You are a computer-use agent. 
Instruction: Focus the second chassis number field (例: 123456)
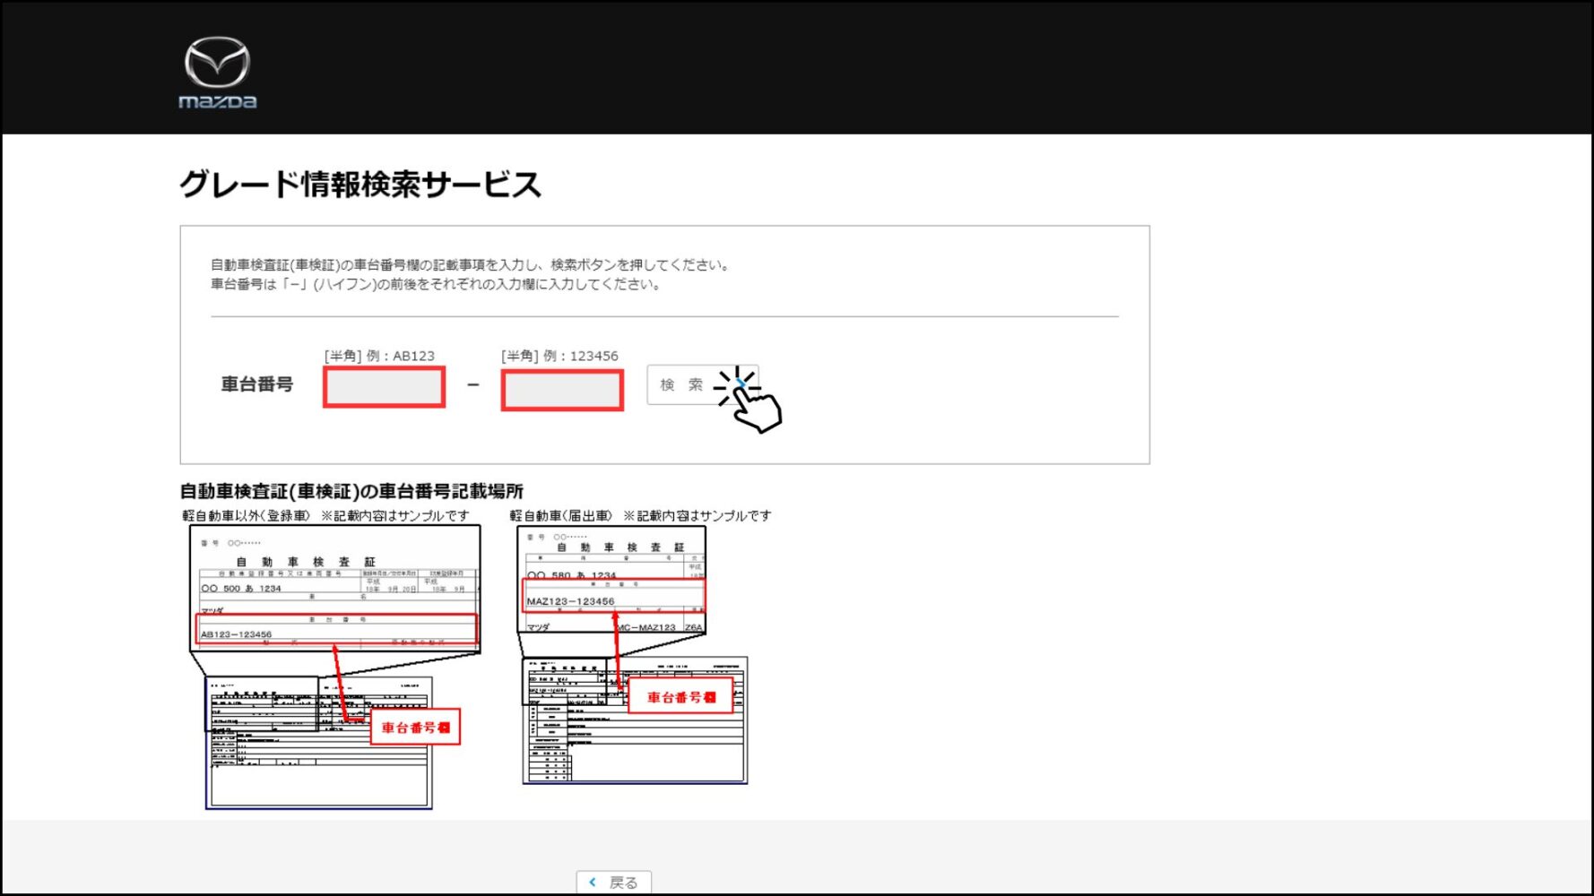pyautogui.click(x=562, y=391)
